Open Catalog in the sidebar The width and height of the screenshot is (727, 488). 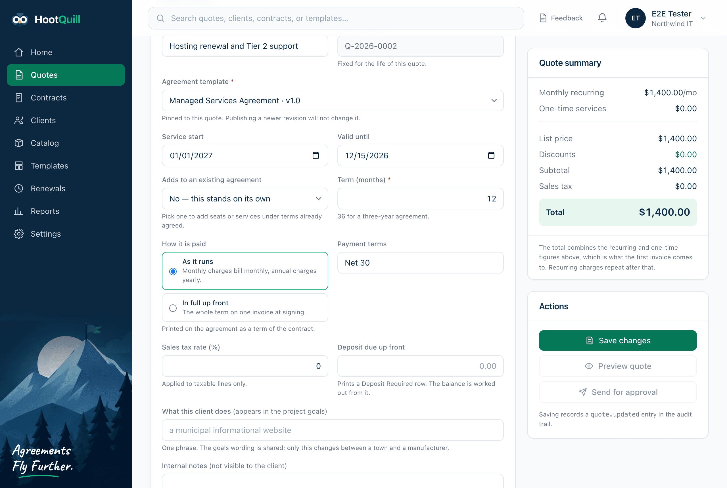pyautogui.click(x=66, y=143)
